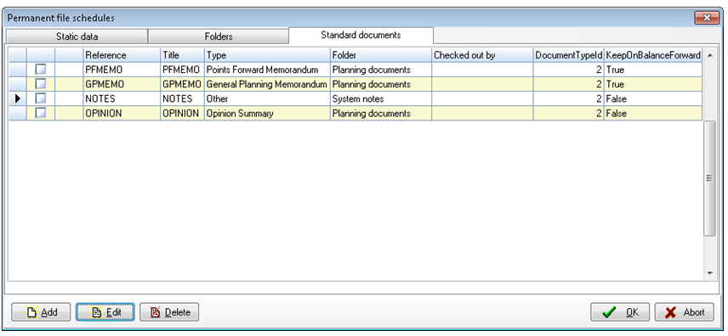Confirm with the OK button
Viewport: 728px width, 336px height.
pos(620,312)
